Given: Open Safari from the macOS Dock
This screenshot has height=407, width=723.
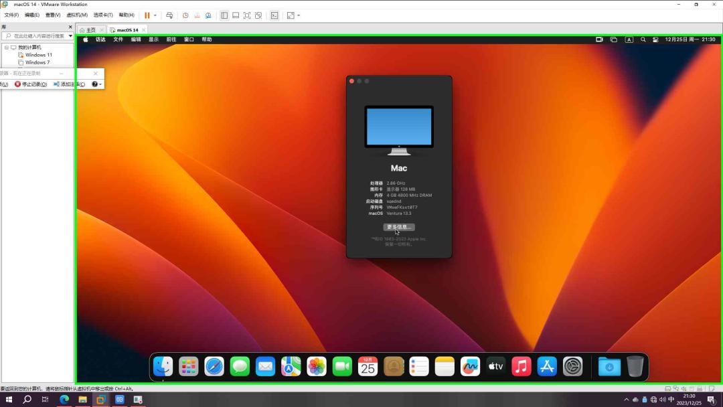Looking at the screenshot, I should (x=214, y=366).
